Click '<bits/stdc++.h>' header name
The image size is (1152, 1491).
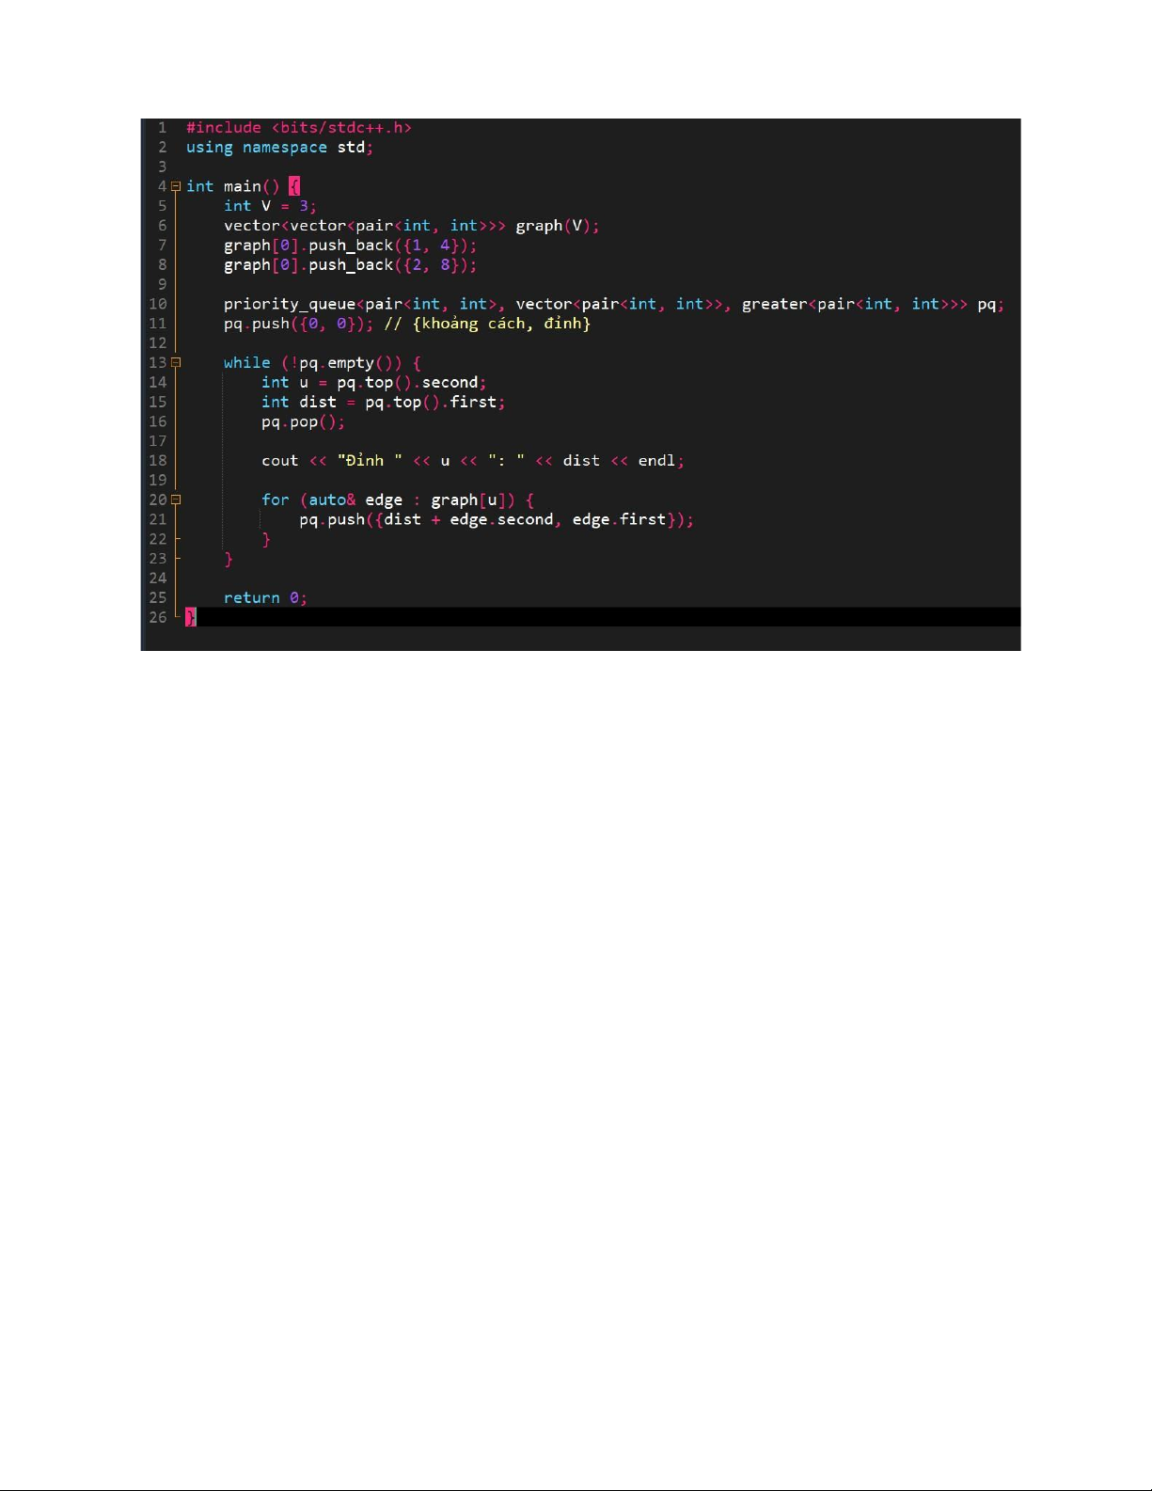(x=341, y=128)
